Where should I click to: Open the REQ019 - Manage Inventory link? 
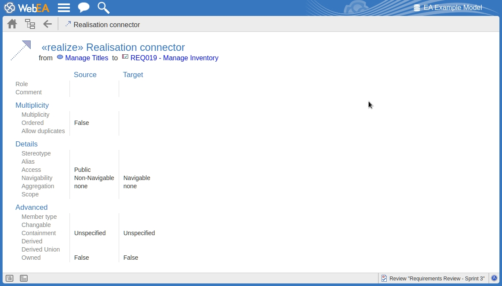[x=174, y=58]
